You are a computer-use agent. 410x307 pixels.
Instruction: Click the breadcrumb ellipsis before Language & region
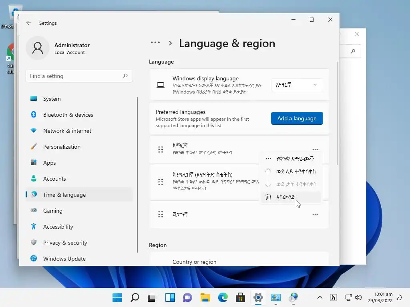tap(155, 42)
